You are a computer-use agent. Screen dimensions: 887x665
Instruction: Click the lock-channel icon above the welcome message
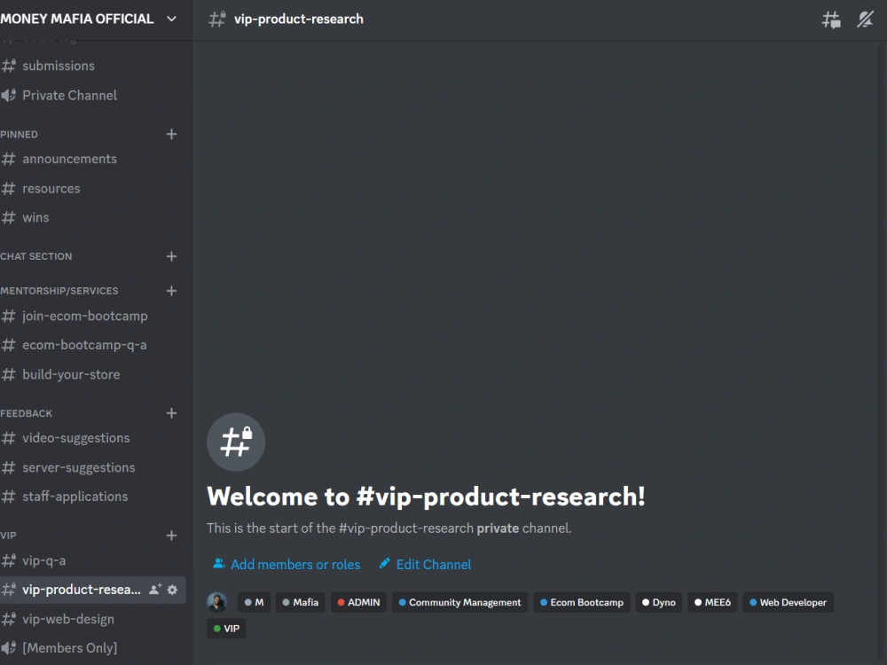point(236,441)
